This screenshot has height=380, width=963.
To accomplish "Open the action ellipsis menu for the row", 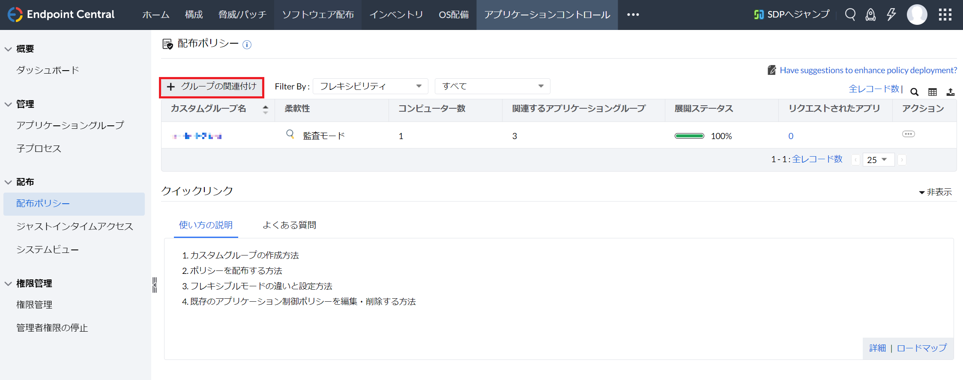I will point(908,134).
